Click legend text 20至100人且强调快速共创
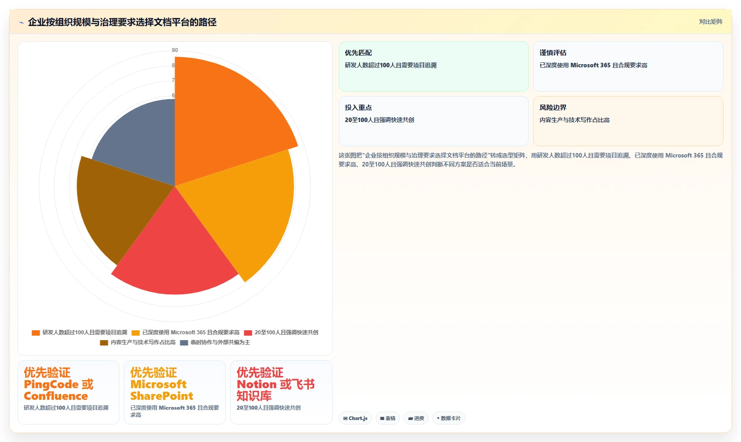Viewport: 741px width, 442px height. click(x=286, y=333)
